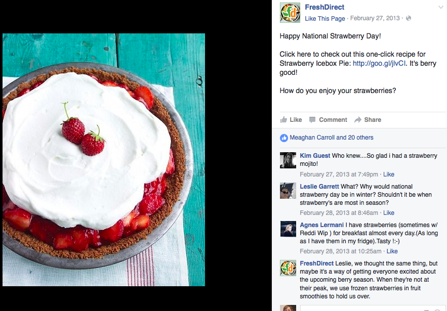Click the FreshDirect page logo avatar
Screen dimensions: 447x311
coord(290,13)
